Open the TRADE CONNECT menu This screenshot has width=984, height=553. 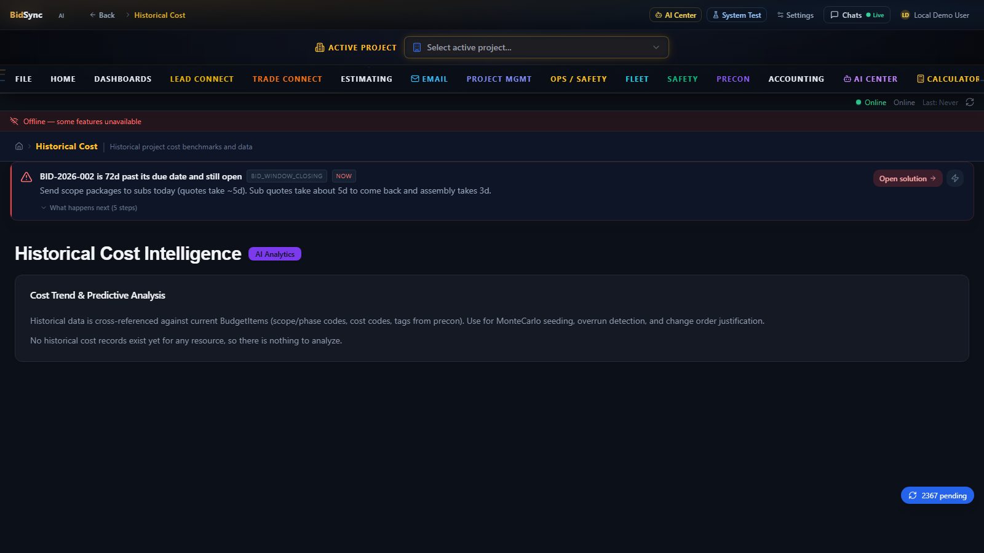click(287, 79)
